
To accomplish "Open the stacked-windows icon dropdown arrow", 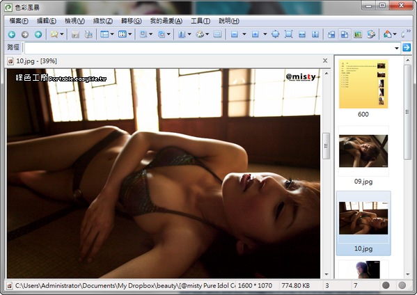I will [x=168, y=34].
